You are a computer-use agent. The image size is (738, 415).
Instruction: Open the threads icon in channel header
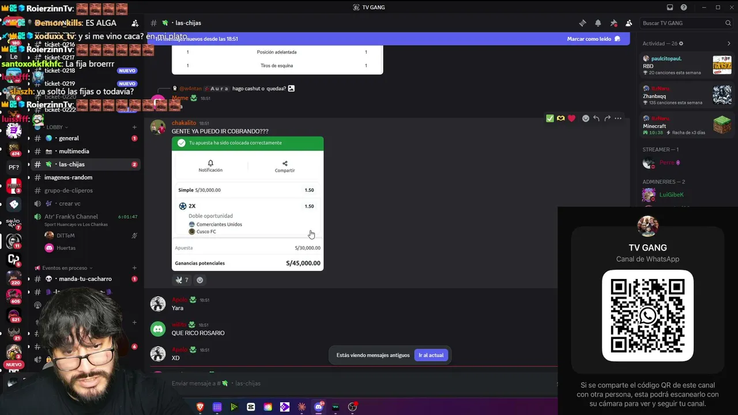(x=582, y=23)
